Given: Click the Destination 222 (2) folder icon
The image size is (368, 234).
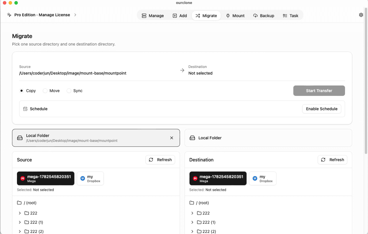Looking at the screenshot, I should tap(199, 231).
